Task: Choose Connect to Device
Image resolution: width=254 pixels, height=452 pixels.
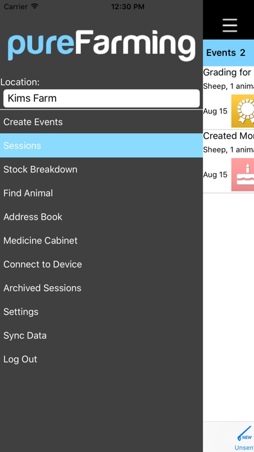Action: (x=101, y=264)
